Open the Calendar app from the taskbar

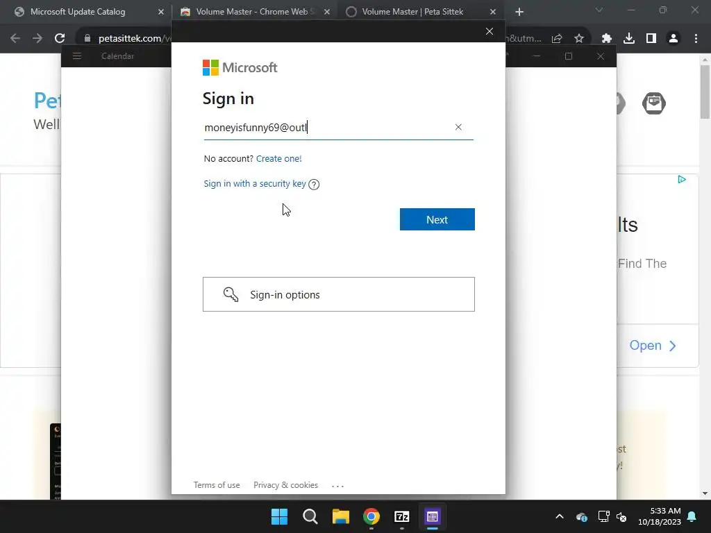[432, 516]
